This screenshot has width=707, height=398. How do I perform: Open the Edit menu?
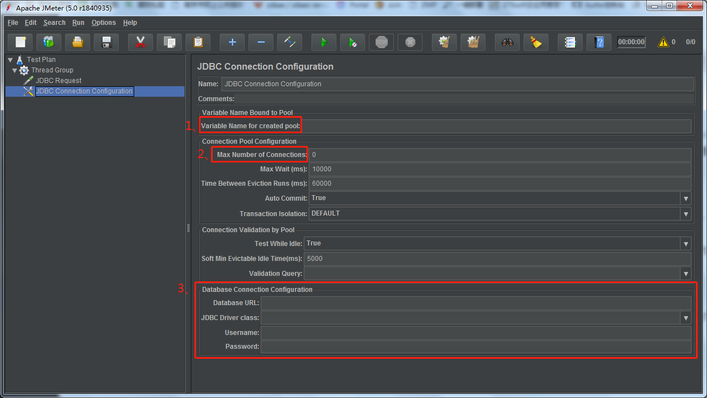(30, 23)
